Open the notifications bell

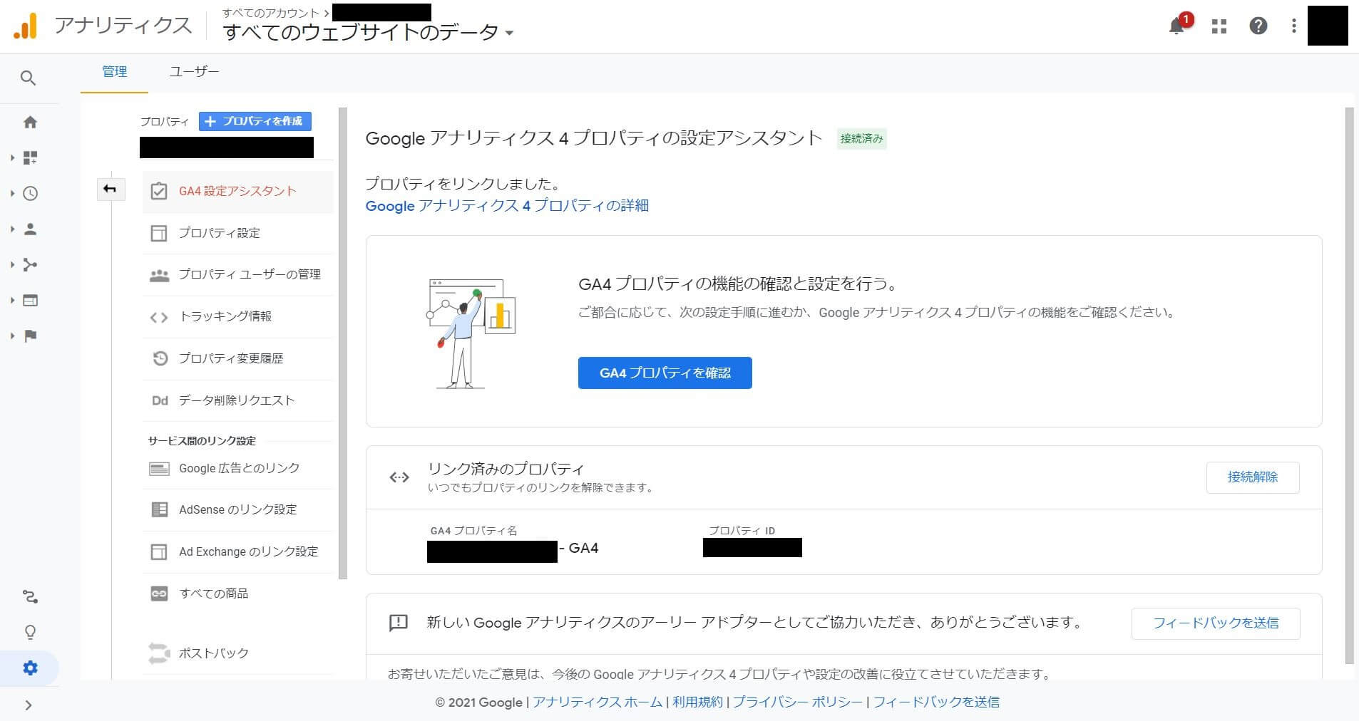point(1177,26)
